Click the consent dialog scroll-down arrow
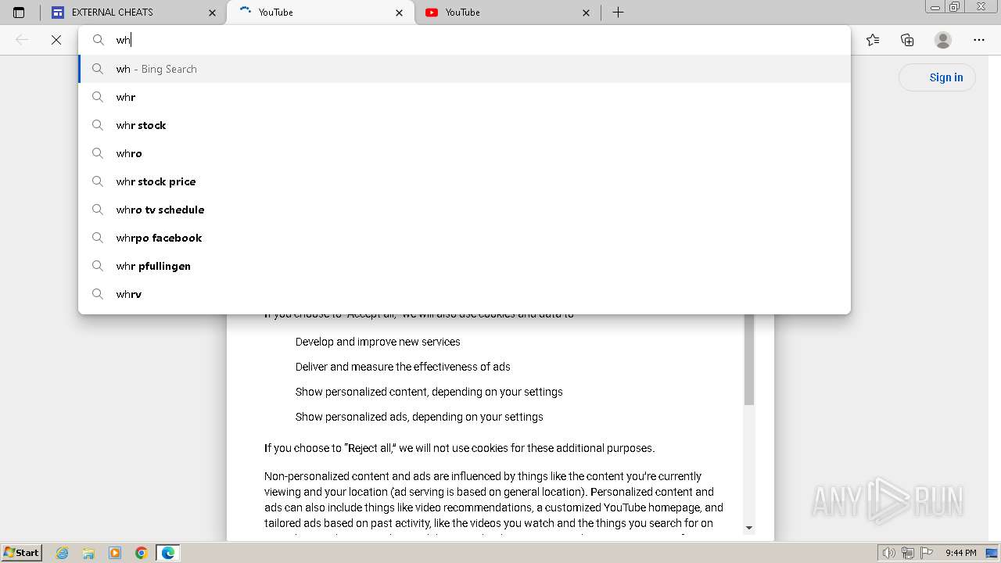Screen dimensions: 1001x563 tap(748, 528)
